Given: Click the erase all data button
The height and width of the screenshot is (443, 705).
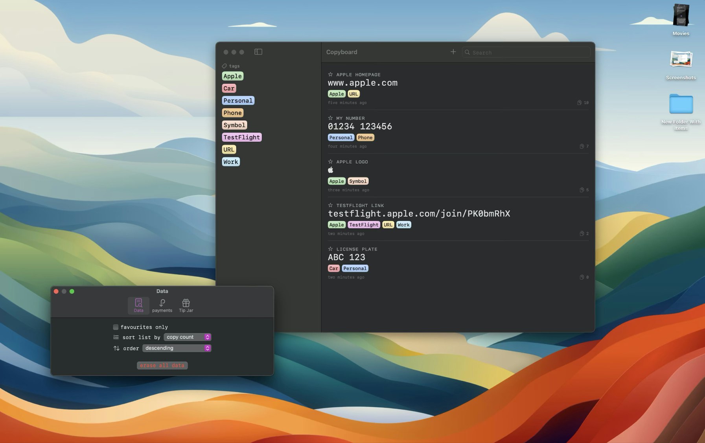Looking at the screenshot, I should pyautogui.click(x=162, y=366).
